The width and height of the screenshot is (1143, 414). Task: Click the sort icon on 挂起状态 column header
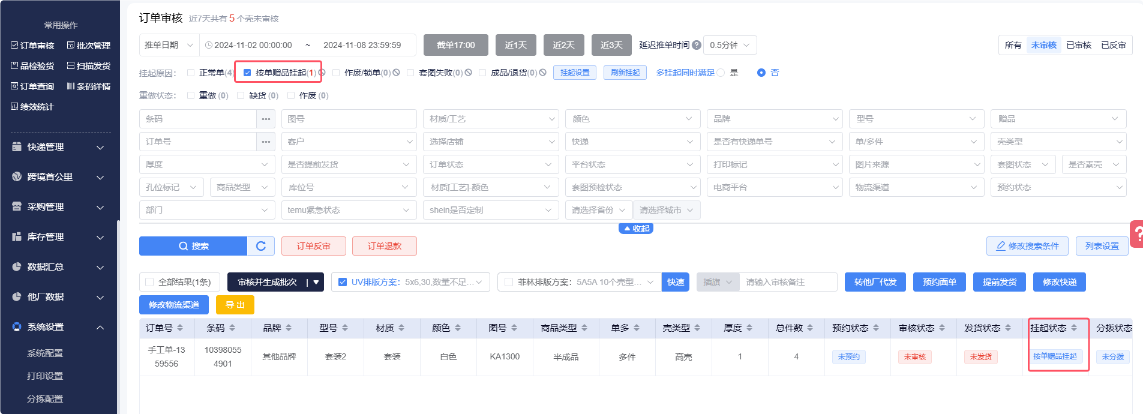point(1074,328)
